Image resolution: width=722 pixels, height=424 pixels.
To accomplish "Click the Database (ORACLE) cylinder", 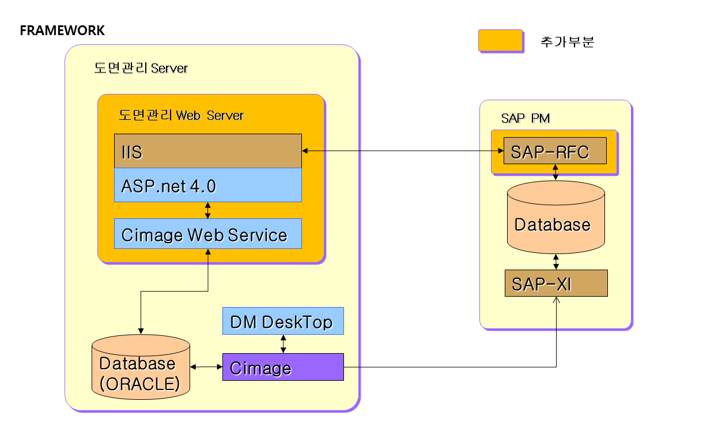I will coord(141,367).
